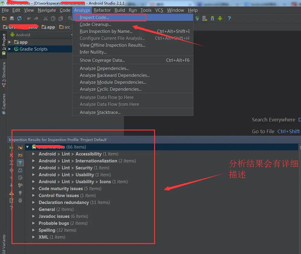Expand the app module tree node
The width and height of the screenshot is (301, 254).
coord(10,42)
